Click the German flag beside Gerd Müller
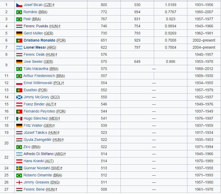This screenshot has height=194, width=221. coord(19,33)
